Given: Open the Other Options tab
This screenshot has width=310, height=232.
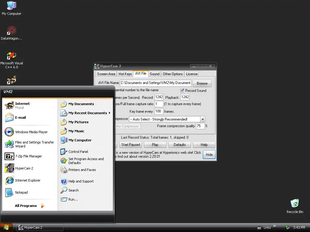Looking at the screenshot, I should (173, 74).
